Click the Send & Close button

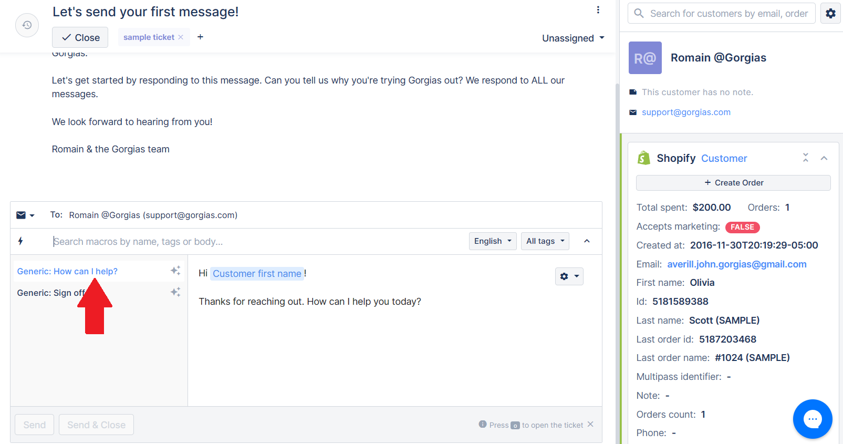click(97, 425)
